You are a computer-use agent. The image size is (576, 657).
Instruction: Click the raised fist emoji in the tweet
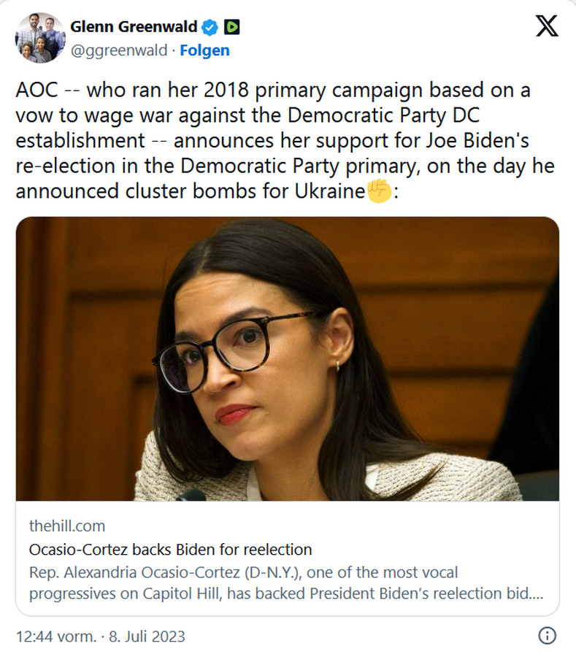pyautogui.click(x=380, y=193)
